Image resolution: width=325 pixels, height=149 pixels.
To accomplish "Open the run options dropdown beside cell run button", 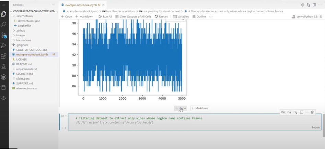I will (x=66, y=116).
